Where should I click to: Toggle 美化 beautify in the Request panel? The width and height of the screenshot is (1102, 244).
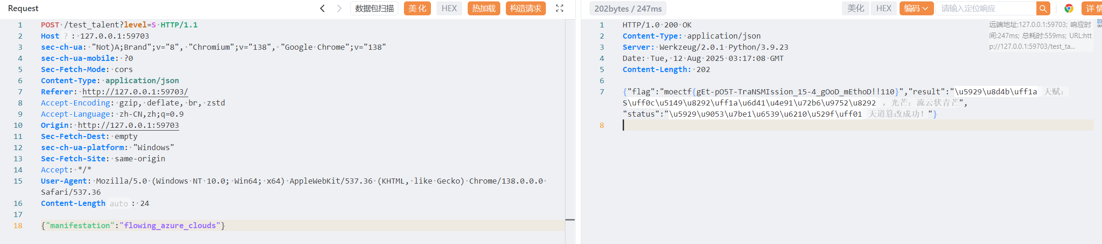click(417, 8)
